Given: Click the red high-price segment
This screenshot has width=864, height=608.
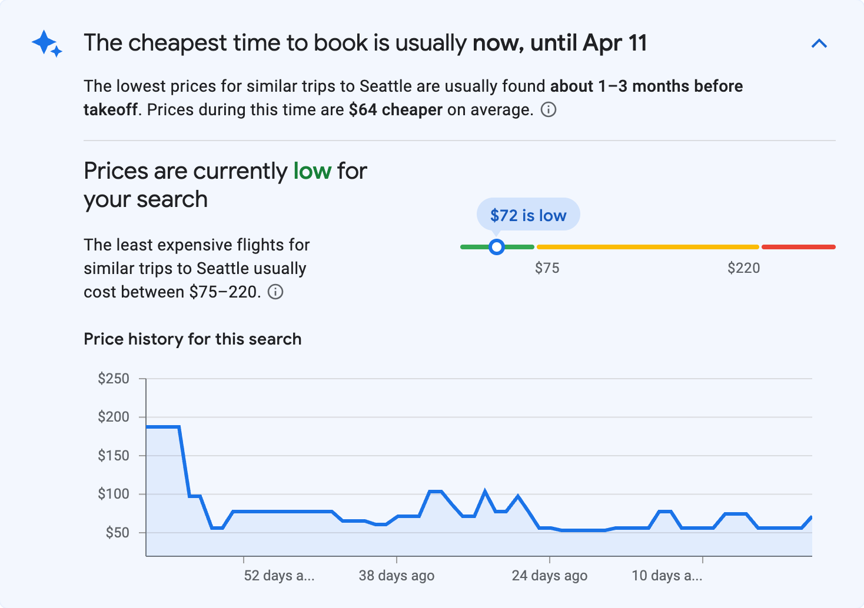Looking at the screenshot, I should point(799,246).
